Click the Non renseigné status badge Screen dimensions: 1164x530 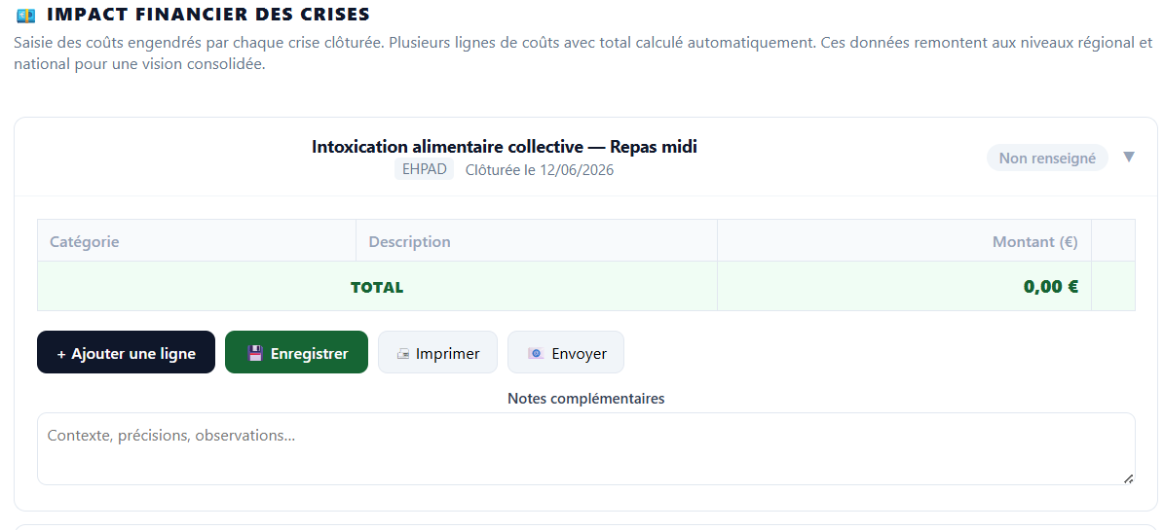tap(1047, 158)
